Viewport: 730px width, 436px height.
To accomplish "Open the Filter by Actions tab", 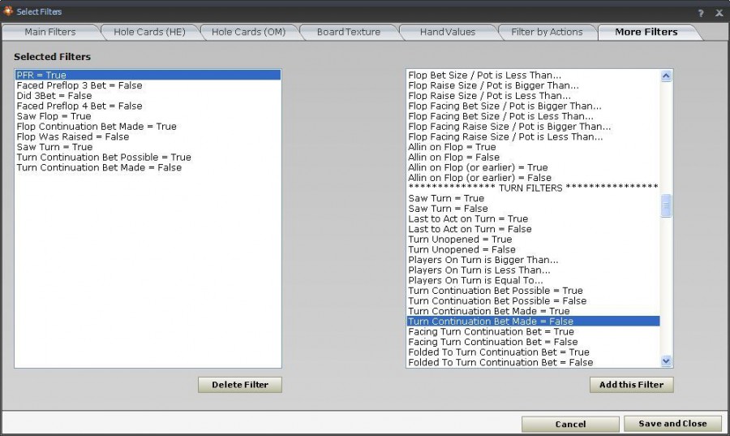I will point(547,32).
